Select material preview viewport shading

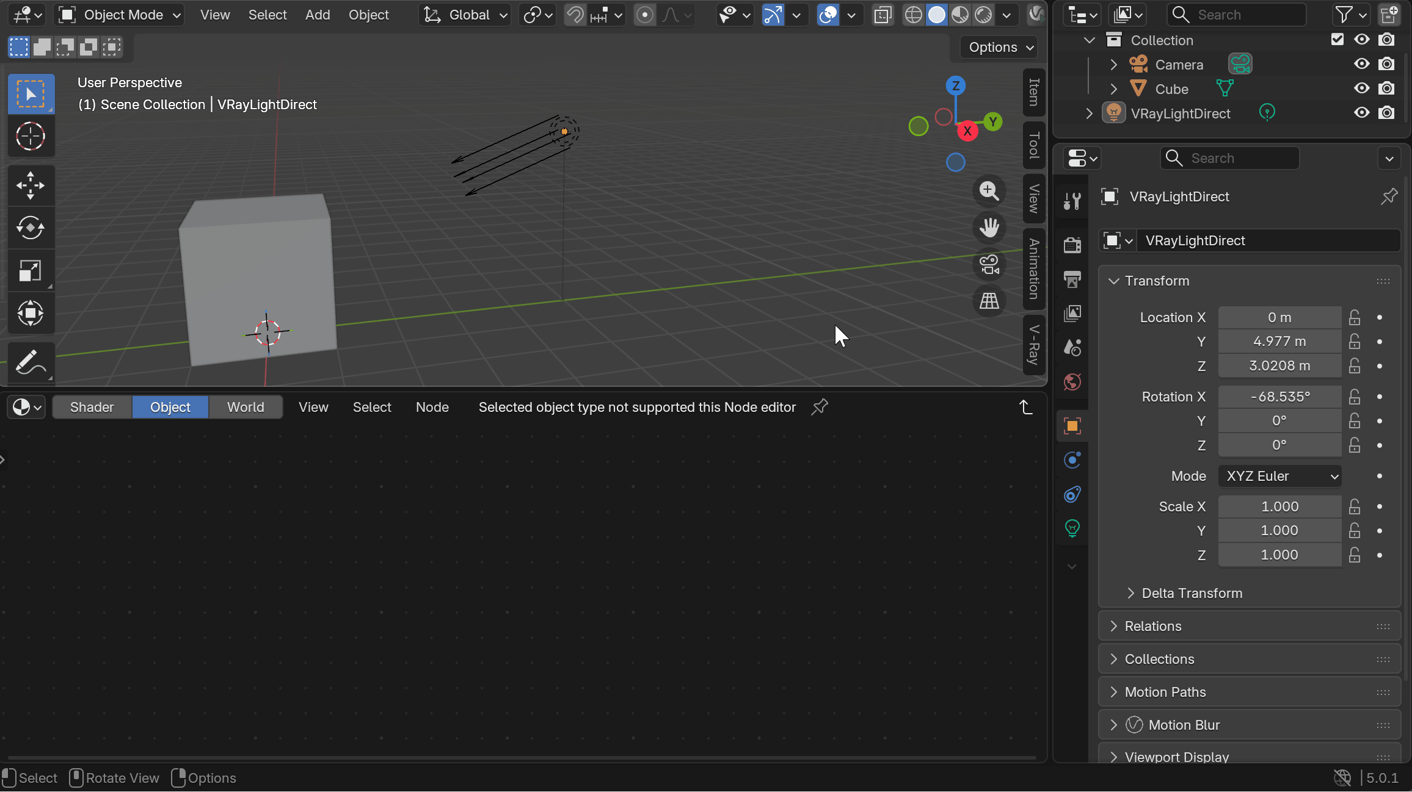(959, 15)
